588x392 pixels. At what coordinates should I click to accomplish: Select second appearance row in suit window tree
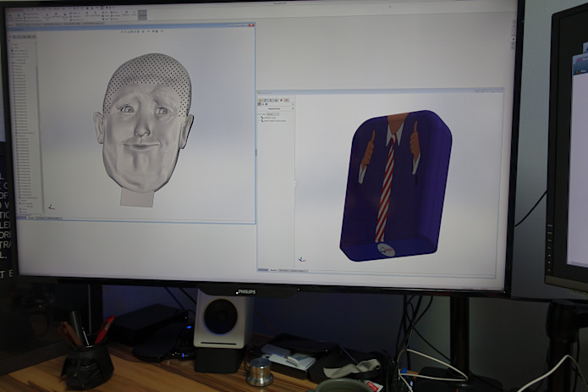coord(273,121)
